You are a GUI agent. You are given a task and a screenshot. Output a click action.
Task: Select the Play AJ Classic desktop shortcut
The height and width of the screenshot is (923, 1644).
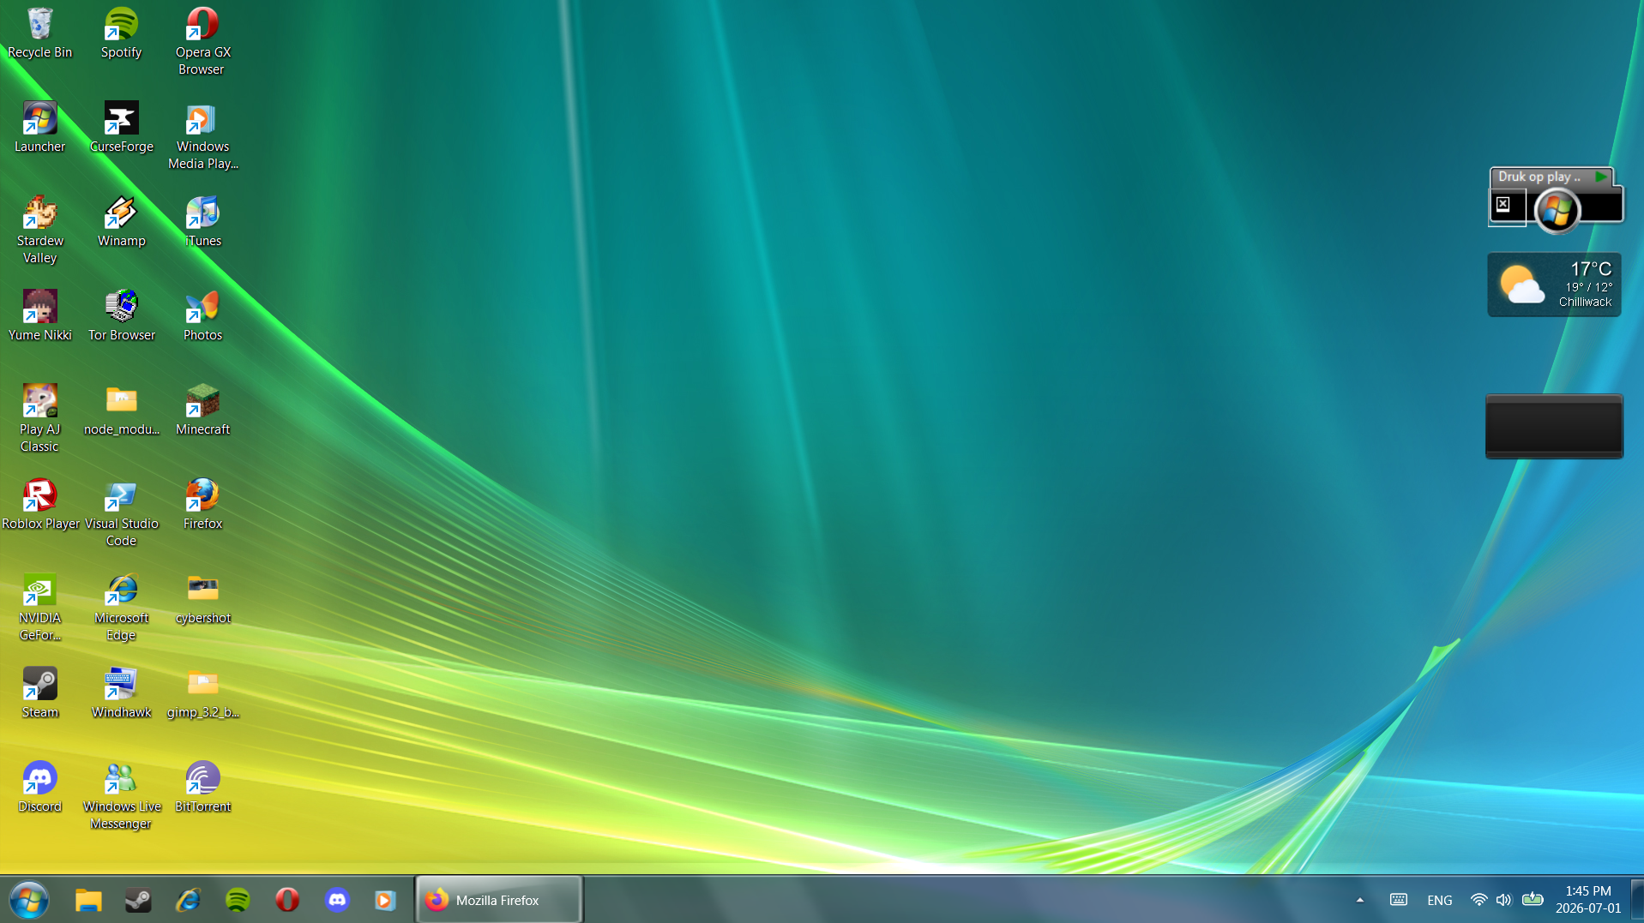click(39, 419)
